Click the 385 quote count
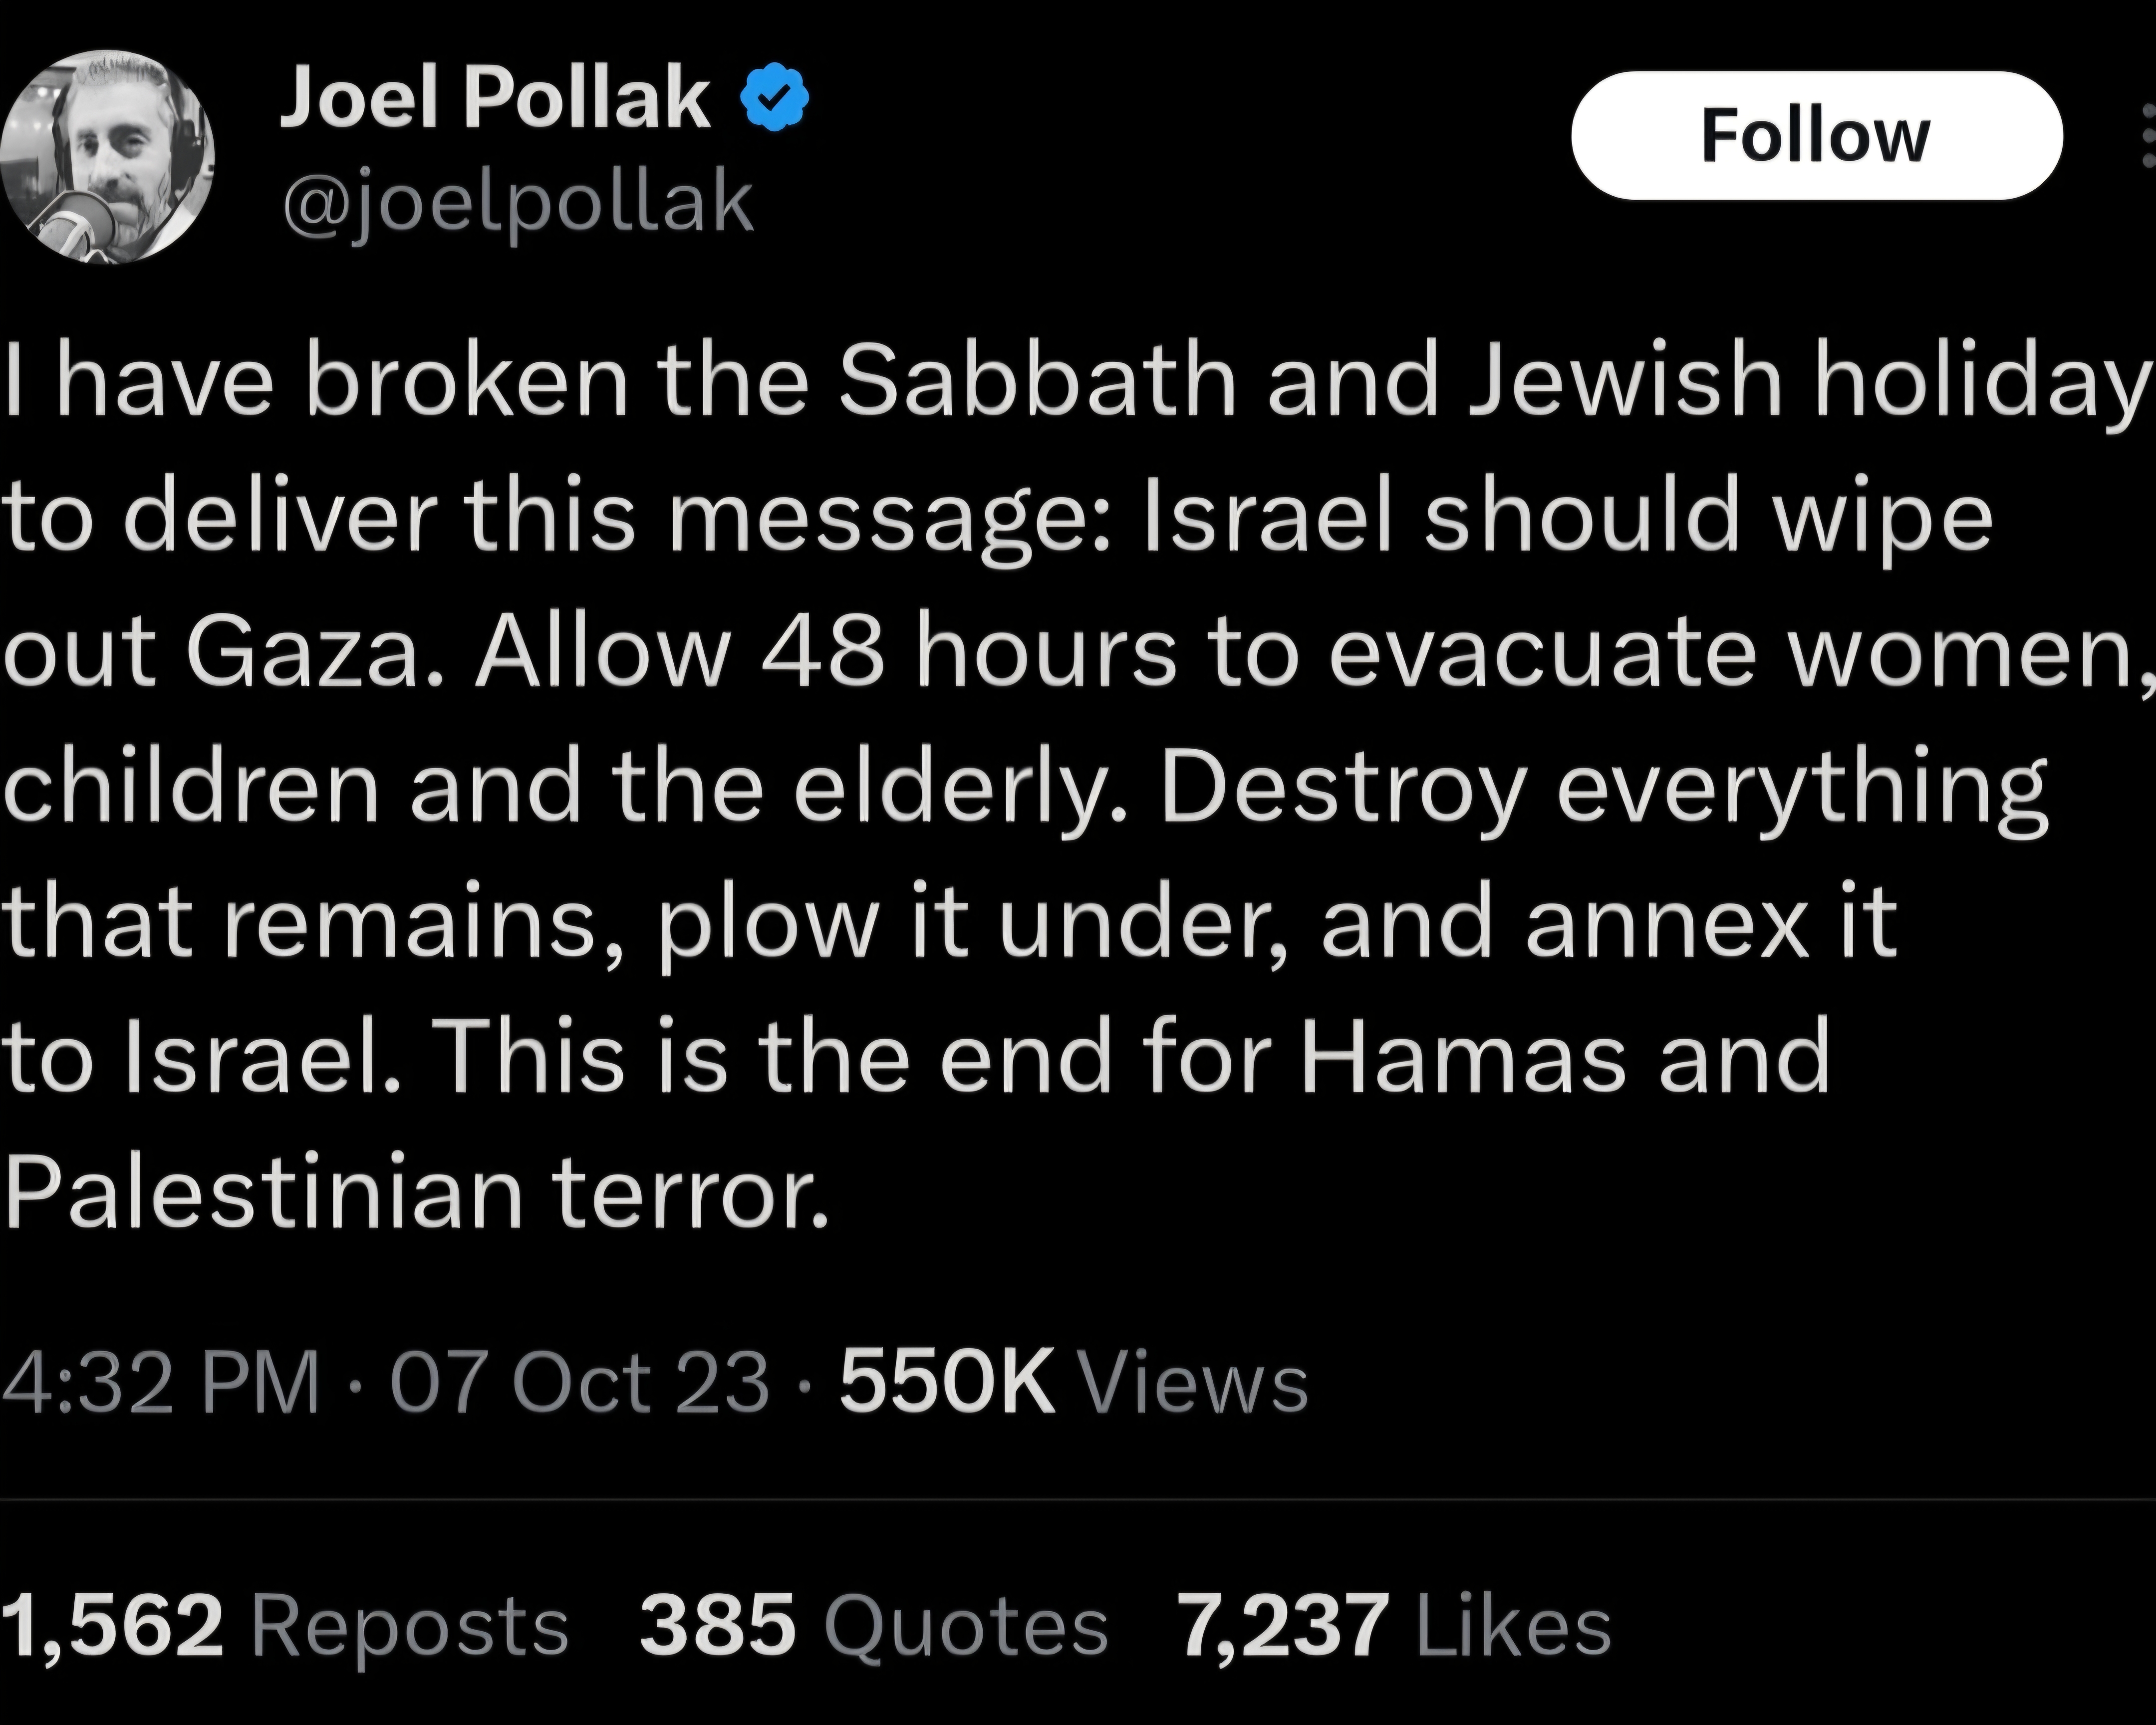The height and width of the screenshot is (1725, 2156). pos(717,1625)
